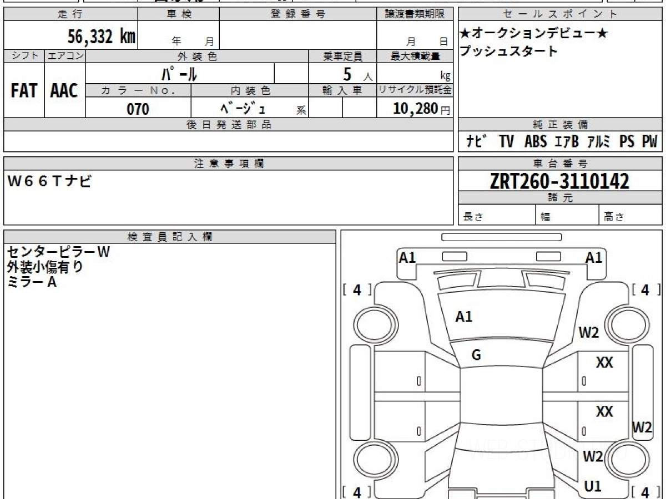
Task: Click the カラーNo. label
Action: tap(138, 90)
